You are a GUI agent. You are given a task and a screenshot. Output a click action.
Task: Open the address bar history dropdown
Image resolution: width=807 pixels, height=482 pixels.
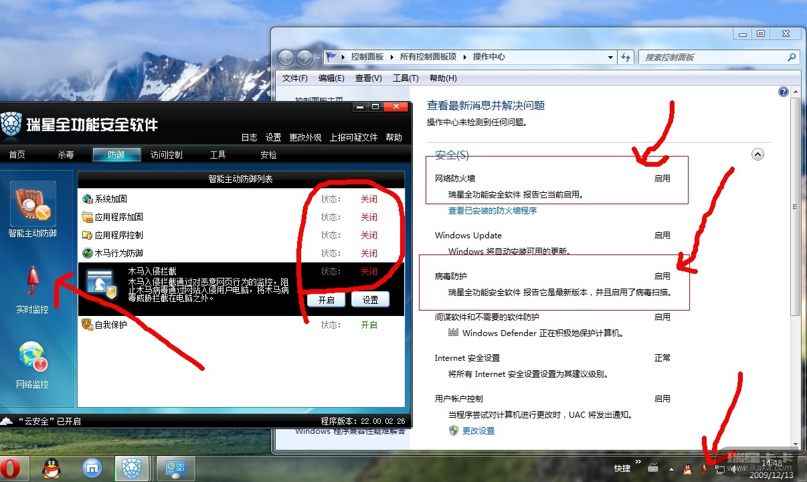pyautogui.click(x=610, y=58)
